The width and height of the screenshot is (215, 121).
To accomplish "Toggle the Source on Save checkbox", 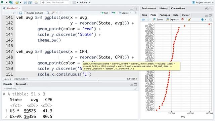I will 25,13.
